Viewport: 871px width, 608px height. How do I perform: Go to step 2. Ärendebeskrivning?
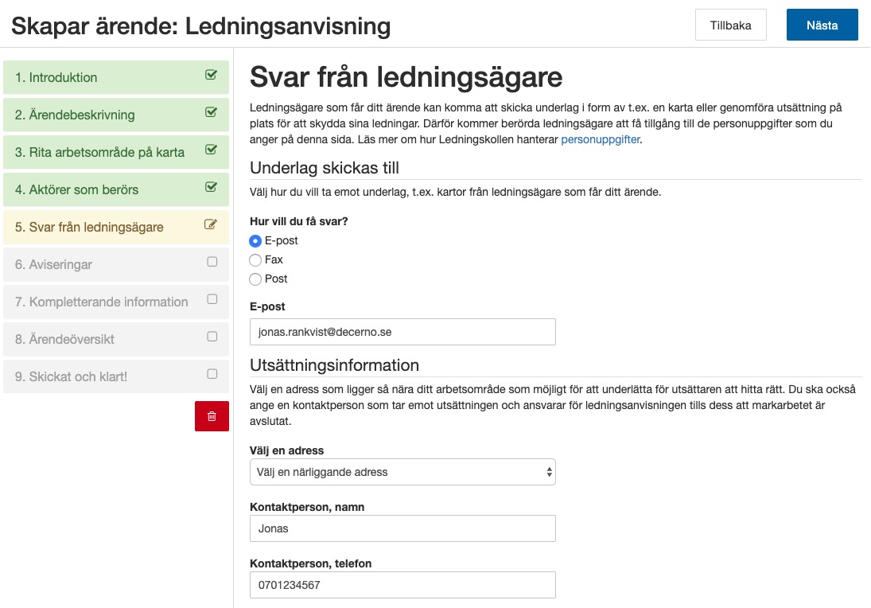pyautogui.click(x=116, y=115)
